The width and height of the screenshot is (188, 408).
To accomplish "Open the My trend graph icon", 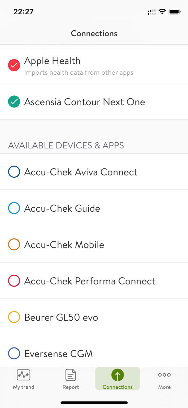I will click(x=23, y=375).
